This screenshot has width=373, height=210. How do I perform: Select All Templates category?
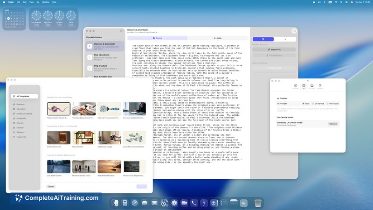click(24, 96)
